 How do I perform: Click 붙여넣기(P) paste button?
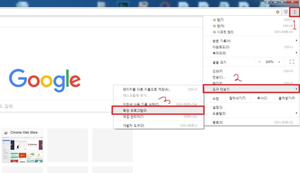[286, 98]
